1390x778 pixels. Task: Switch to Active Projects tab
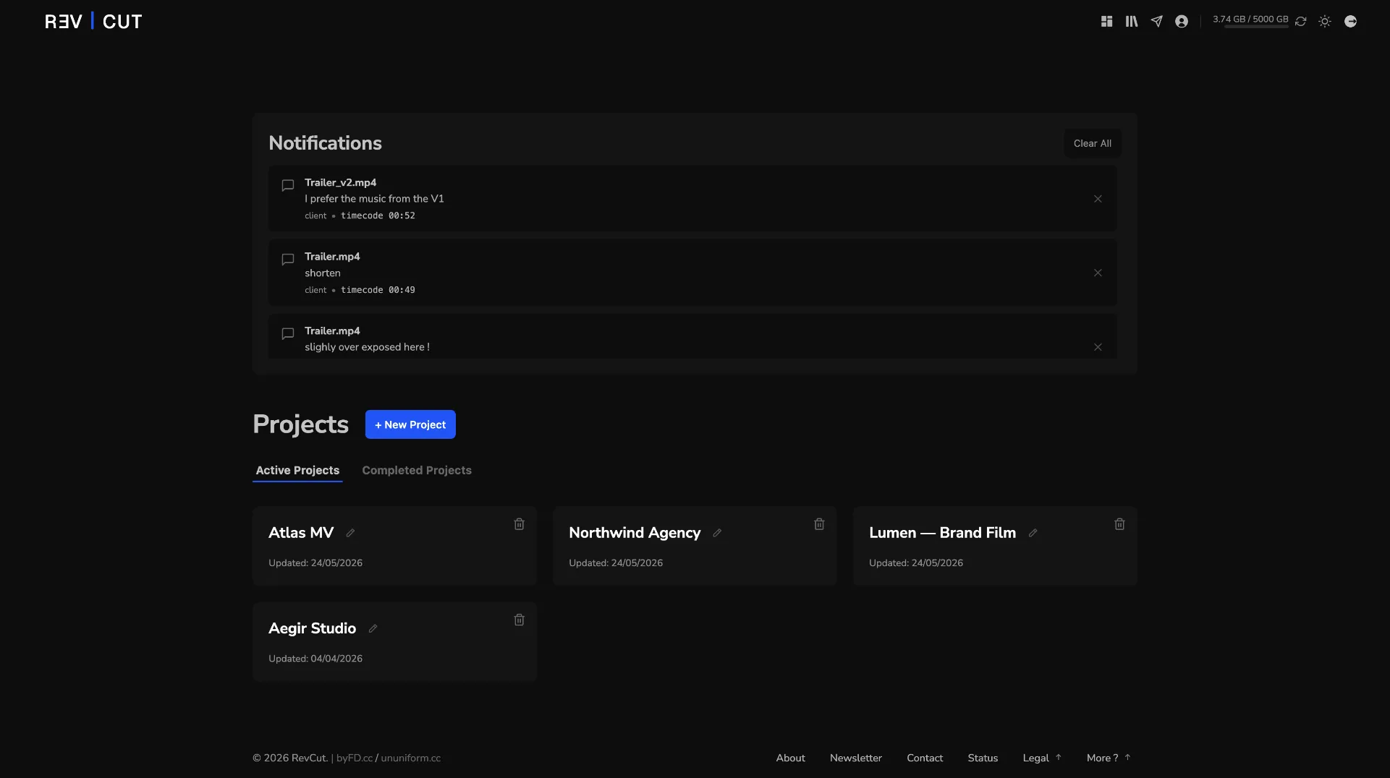pos(297,470)
